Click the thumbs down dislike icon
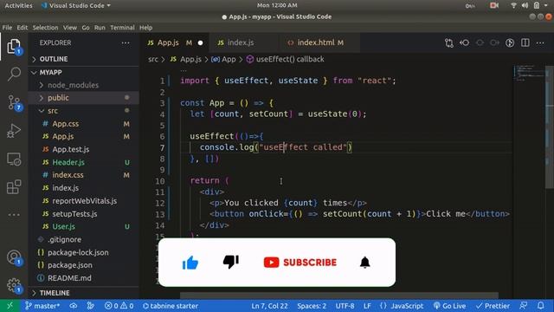Viewport: 554px width, 312px height. coord(231,262)
